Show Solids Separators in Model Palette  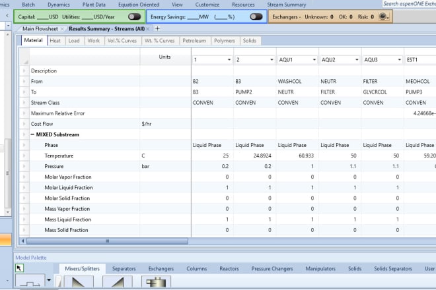coord(393,269)
